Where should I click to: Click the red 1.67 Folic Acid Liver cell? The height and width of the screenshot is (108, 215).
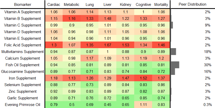[107, 45]
